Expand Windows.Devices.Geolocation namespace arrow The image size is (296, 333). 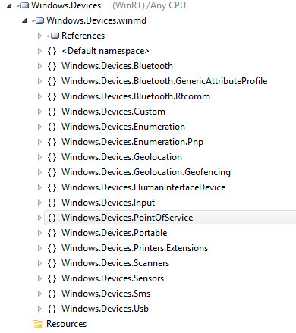pos(39,157)
